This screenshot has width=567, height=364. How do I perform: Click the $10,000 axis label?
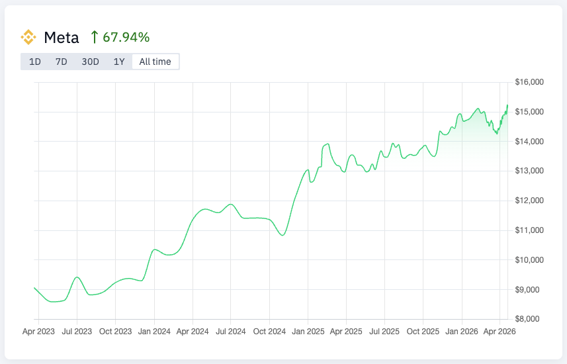pos(529,260)
